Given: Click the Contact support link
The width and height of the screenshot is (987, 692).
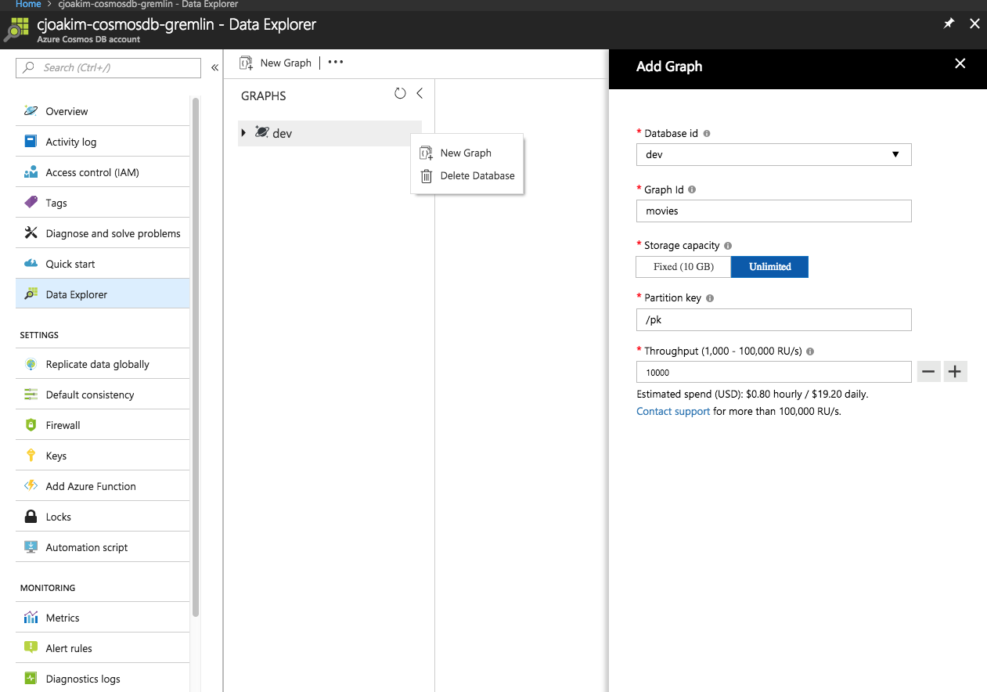Looking at the screenshot, I should (x=673, y=411).
